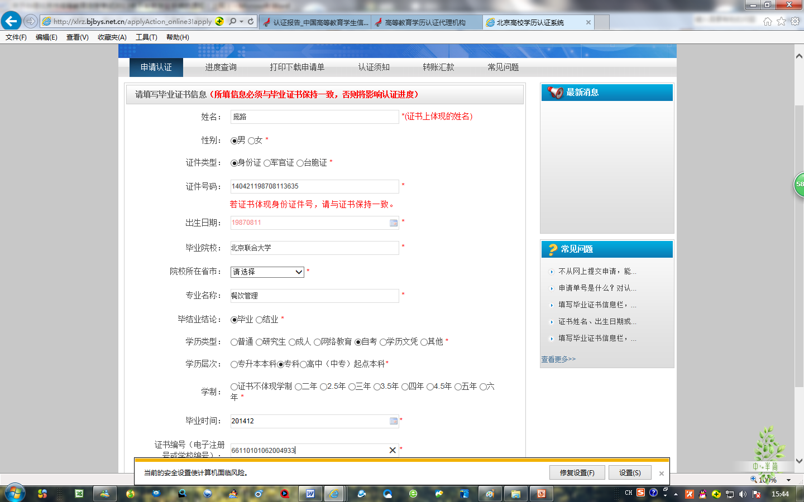
Task: Select 三年 for 学制 option
Action: pyautogui.click(x=352, y=387)
